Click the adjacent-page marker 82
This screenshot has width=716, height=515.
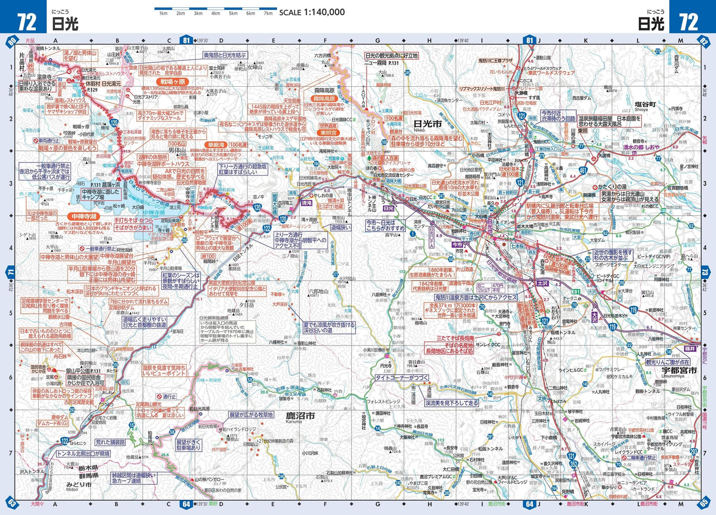tap(704, 41)
